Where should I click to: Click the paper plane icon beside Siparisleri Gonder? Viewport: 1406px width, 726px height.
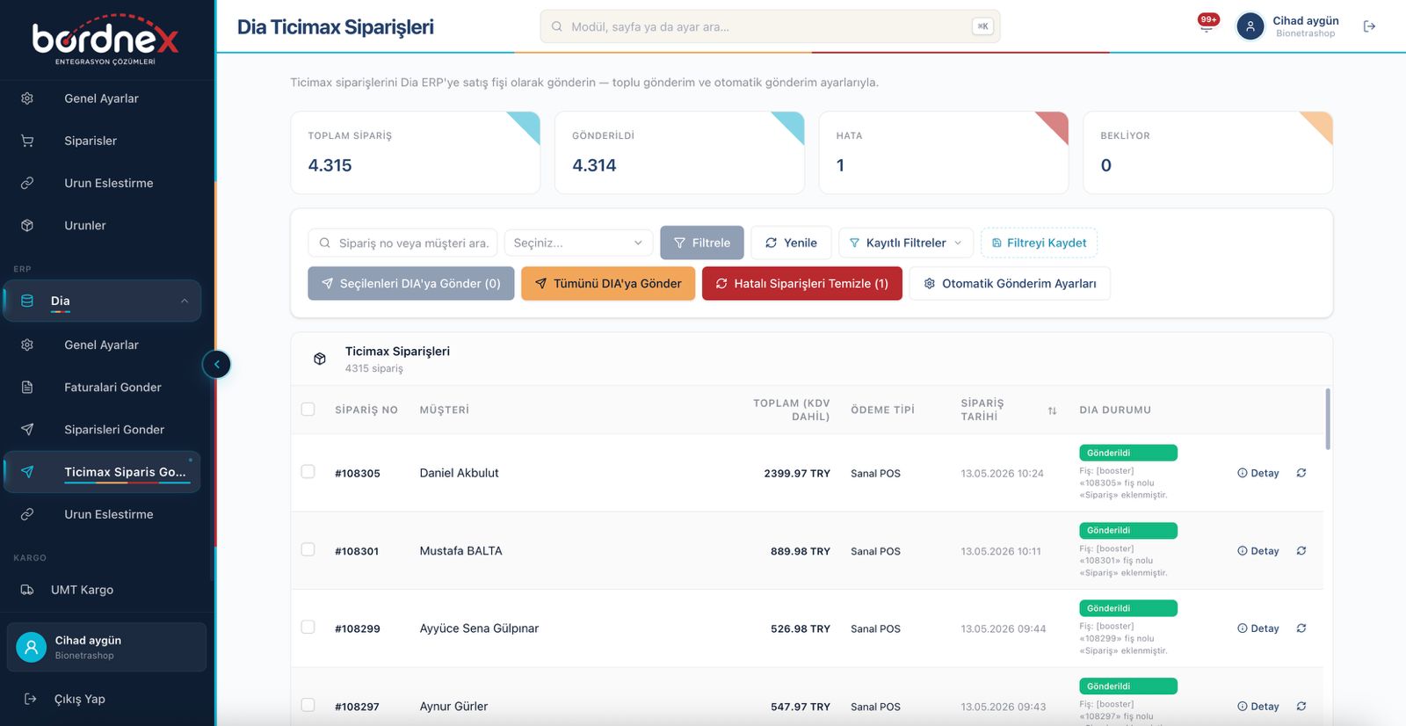[x=27, y=429]
